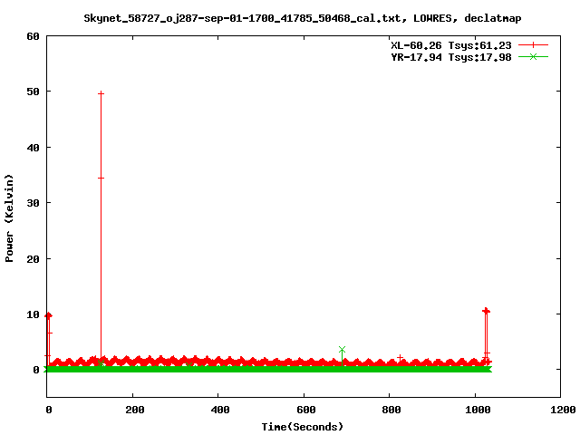
Task: Click the x-axis tick label 200
Action: [134, 410]
